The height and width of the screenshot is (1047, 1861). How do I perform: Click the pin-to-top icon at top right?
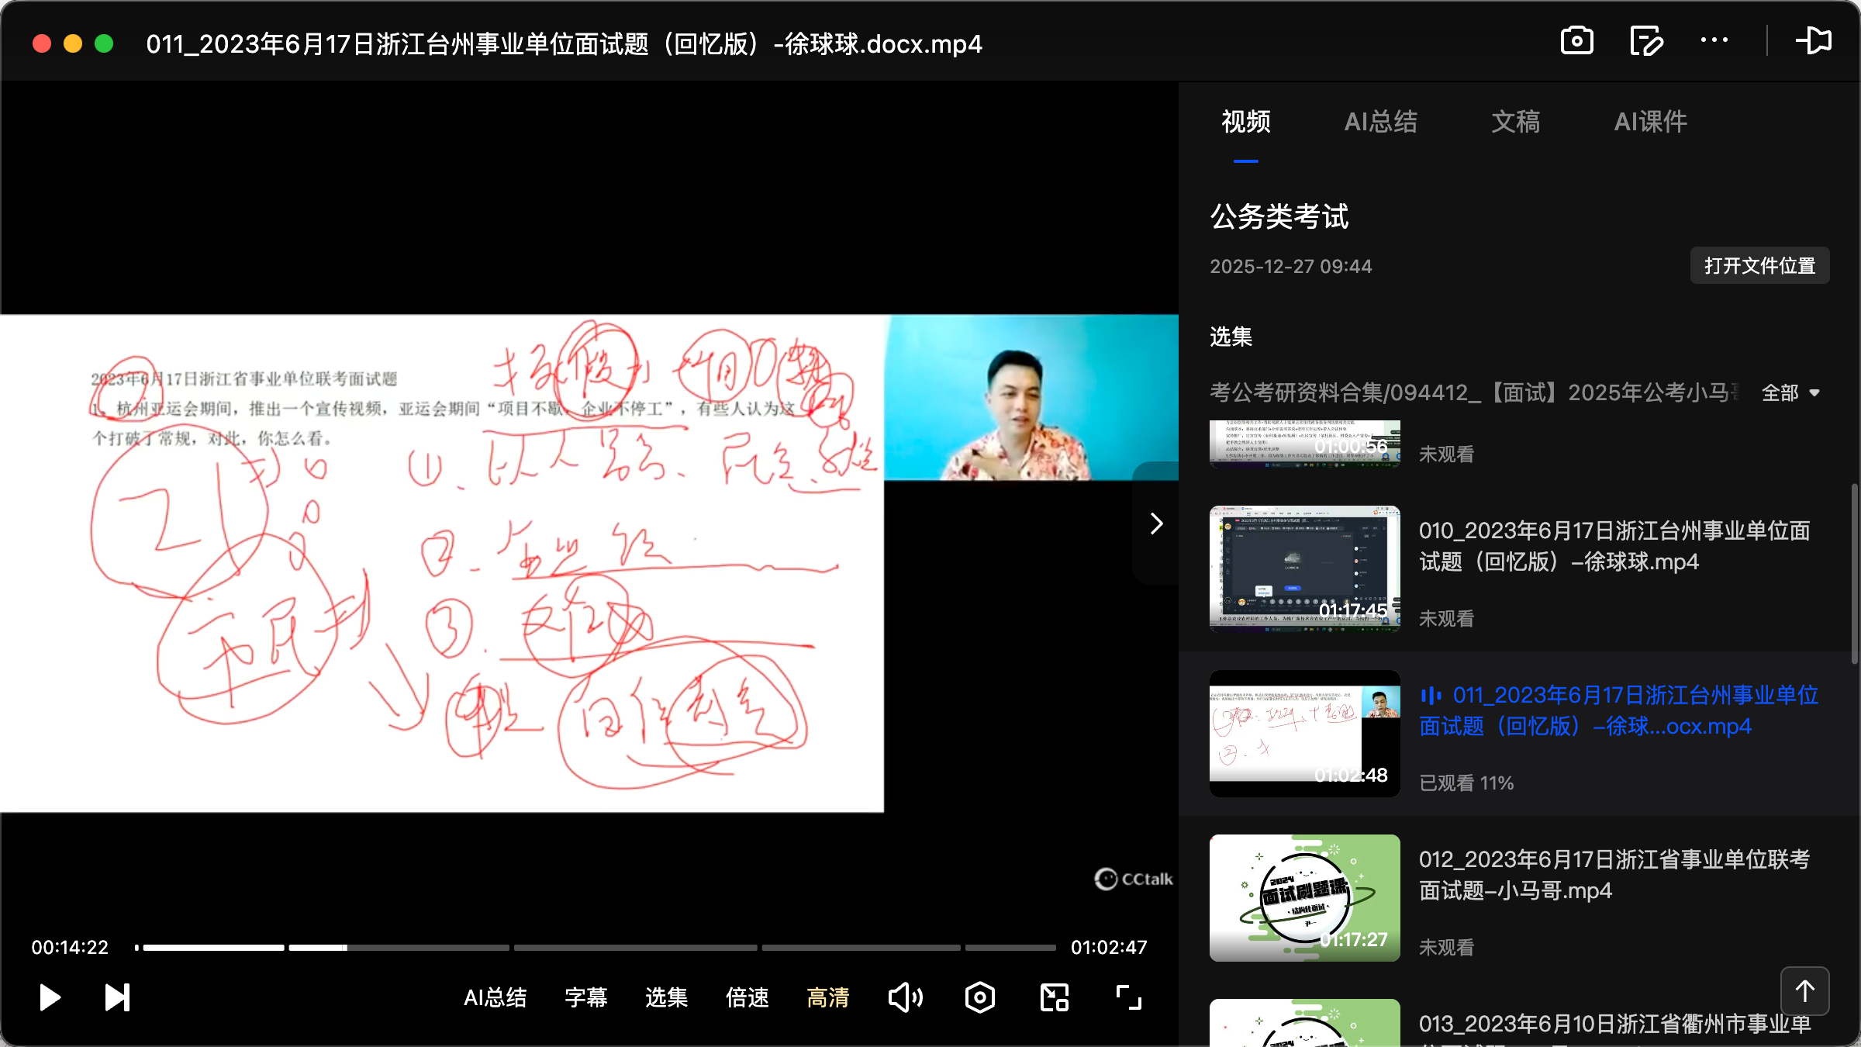(x=1815, y=40)
